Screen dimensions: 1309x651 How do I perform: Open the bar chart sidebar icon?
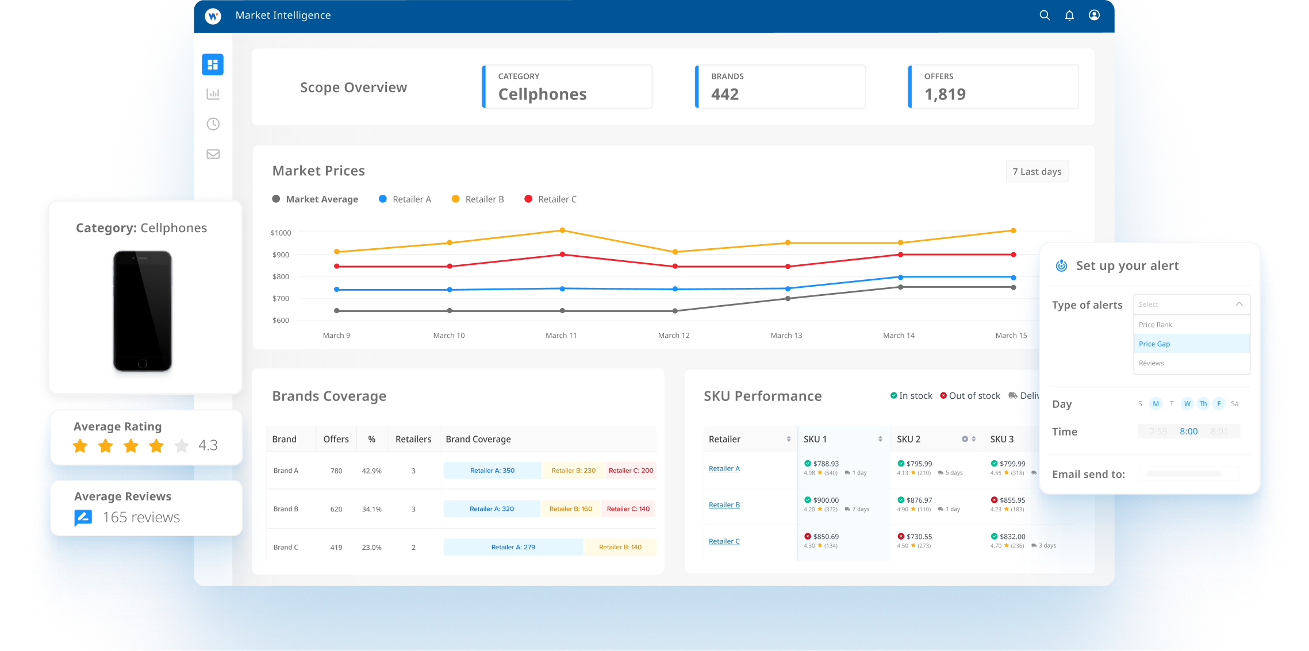click(x=213, y=94)
